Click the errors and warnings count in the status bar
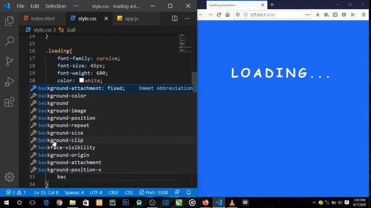The image size is (371, 208). pyautogui.click(x=16, y=192)
